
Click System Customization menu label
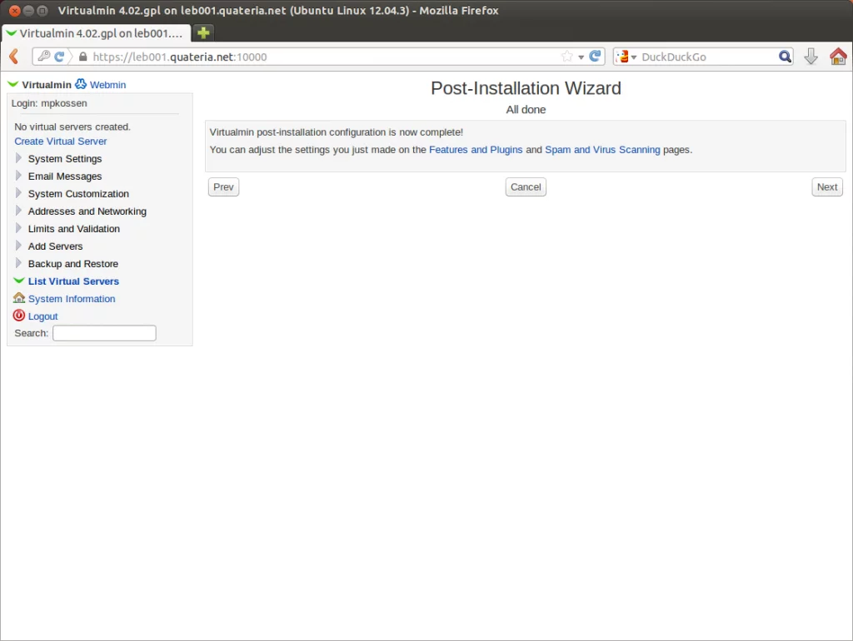point(78,194)
